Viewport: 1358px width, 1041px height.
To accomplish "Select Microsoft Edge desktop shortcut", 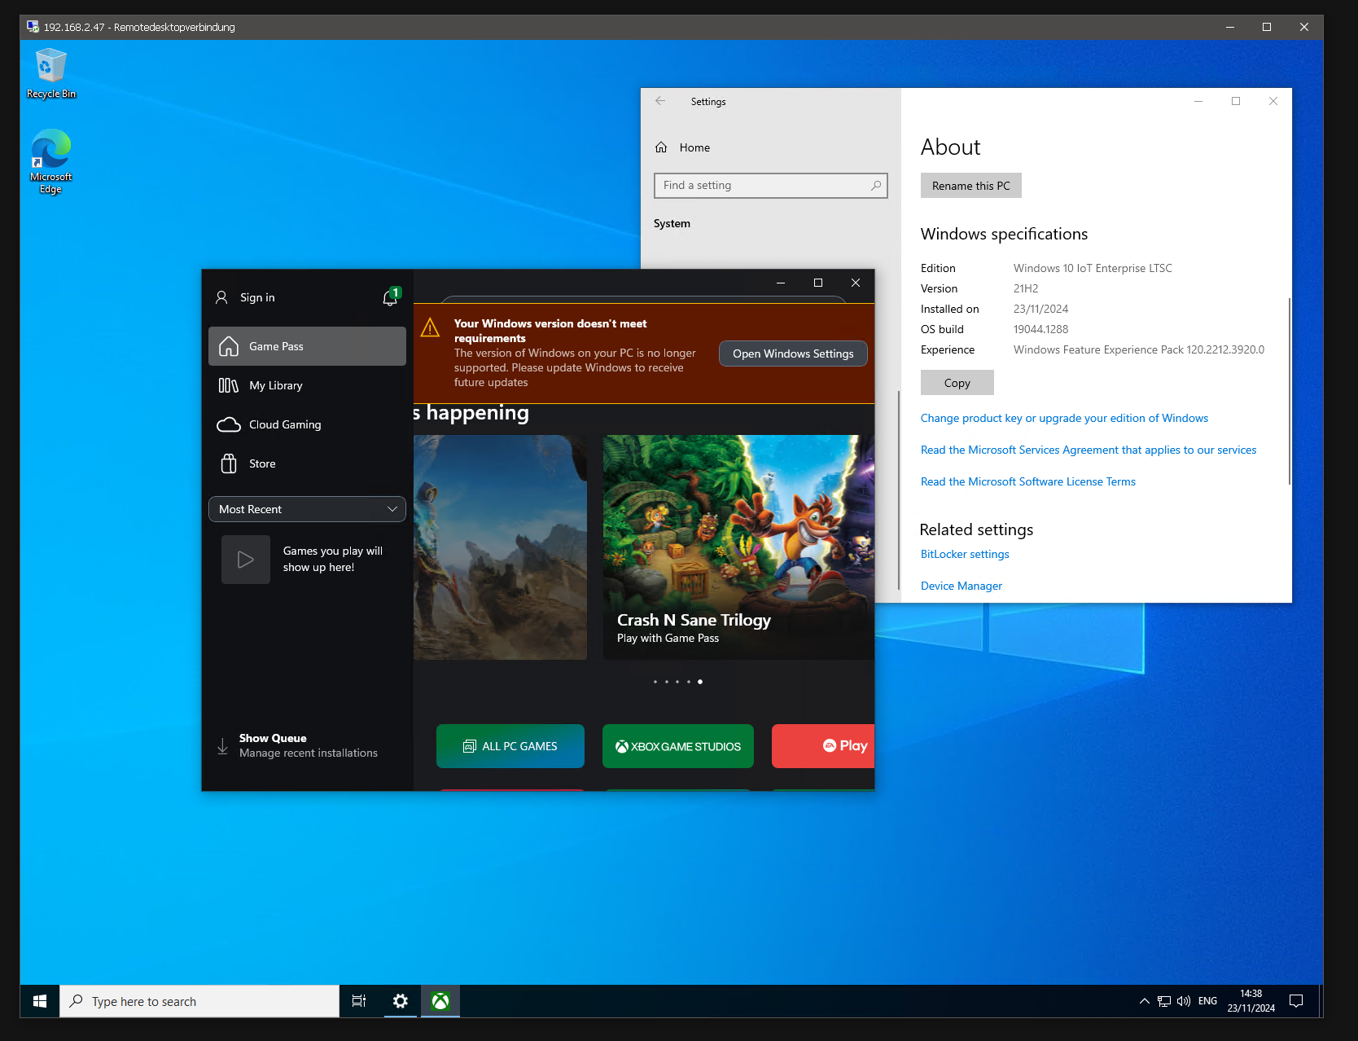I will pyautogui.click(x=50, y=161).
